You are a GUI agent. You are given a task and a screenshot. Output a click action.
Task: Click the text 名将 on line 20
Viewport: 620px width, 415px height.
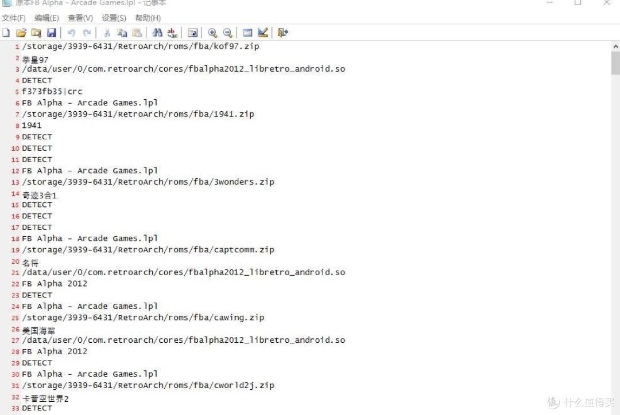click(x=30, y=263)
